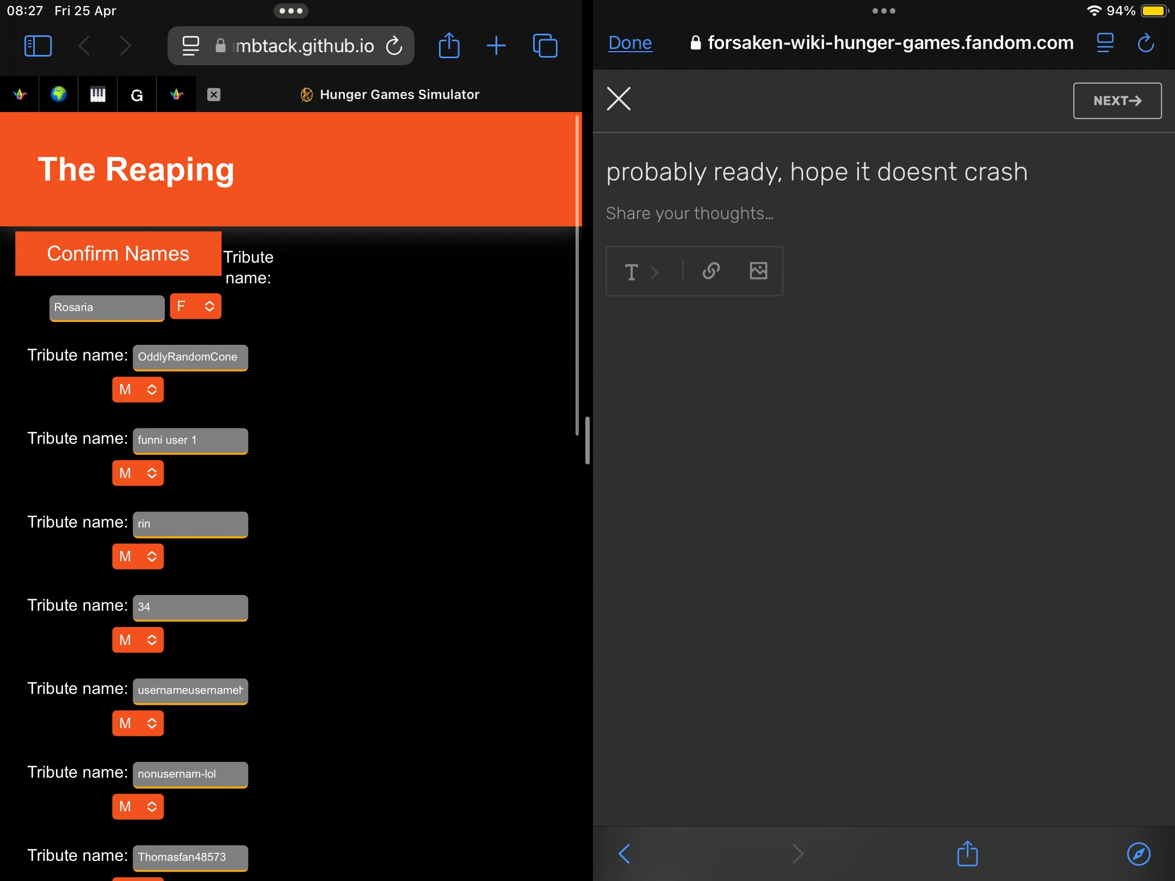Click the NEXT button
Viewport: 1175px width, 881px height.
click(1117, 101)
